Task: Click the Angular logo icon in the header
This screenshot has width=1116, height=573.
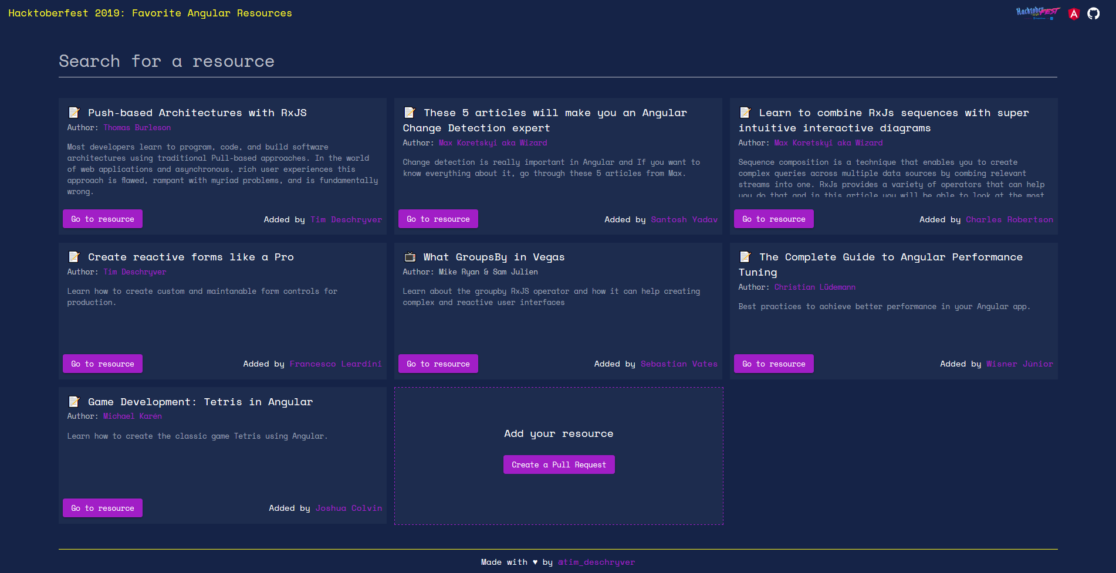Action: [x=1074, y=13]
